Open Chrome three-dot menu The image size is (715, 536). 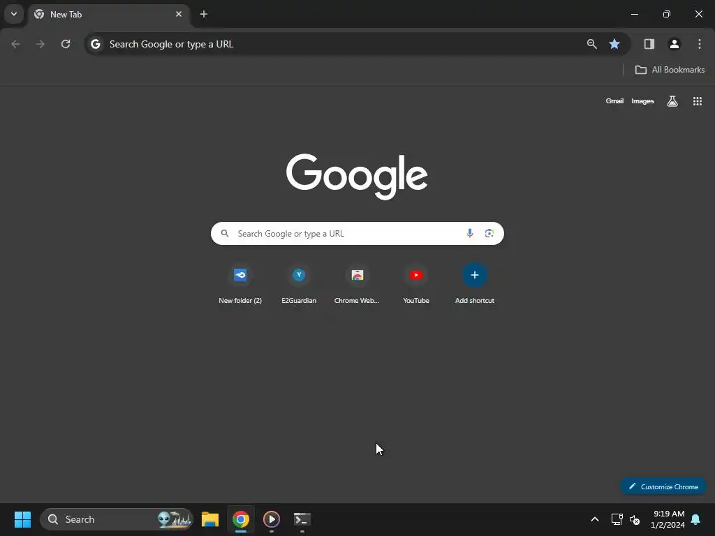tap(700, 44)
